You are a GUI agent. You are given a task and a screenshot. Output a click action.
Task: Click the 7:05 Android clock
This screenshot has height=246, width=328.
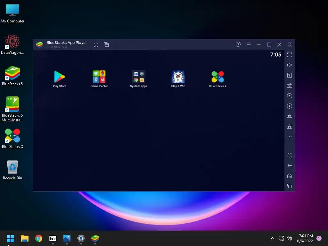[276, 54]
